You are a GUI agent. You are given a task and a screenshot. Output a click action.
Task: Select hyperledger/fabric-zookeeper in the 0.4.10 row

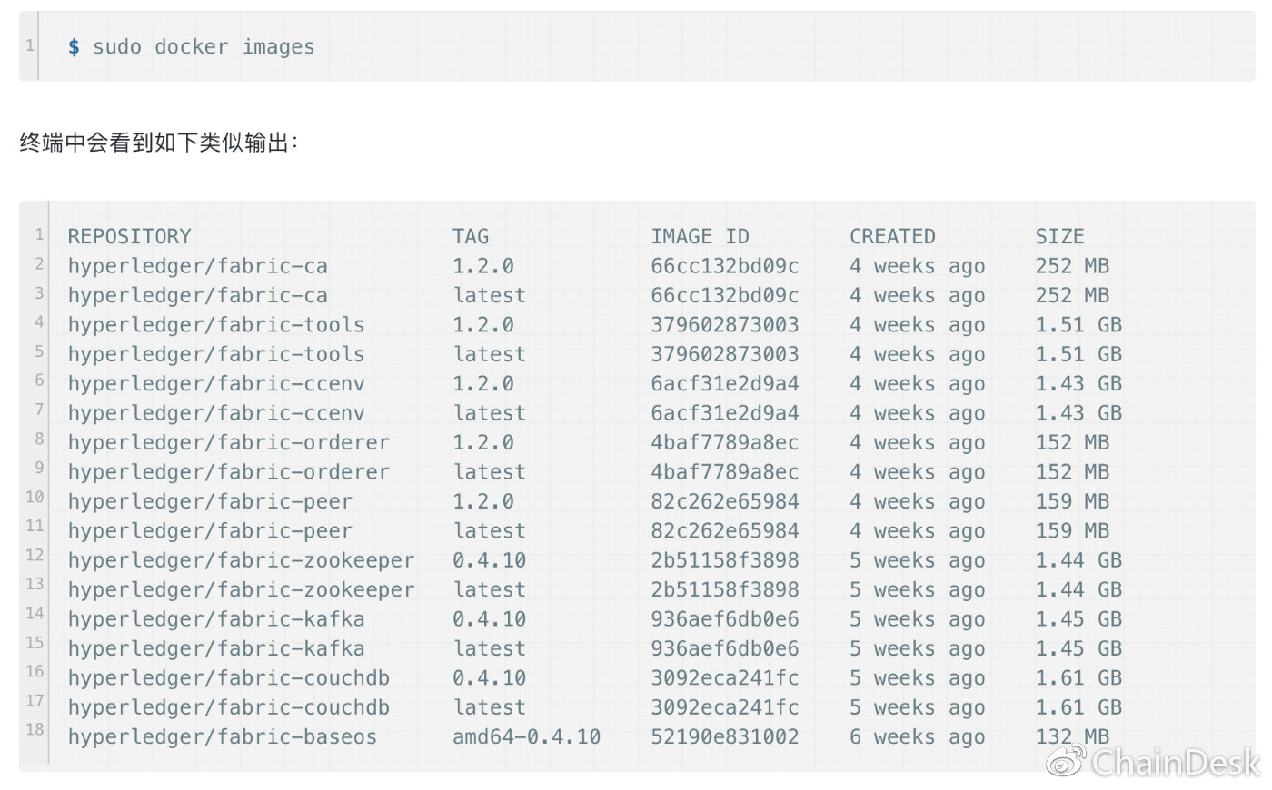pyautogui.click(x=241, y=560)
